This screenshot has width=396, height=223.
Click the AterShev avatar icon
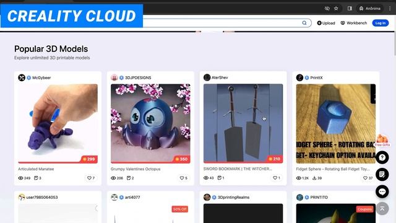207,77
